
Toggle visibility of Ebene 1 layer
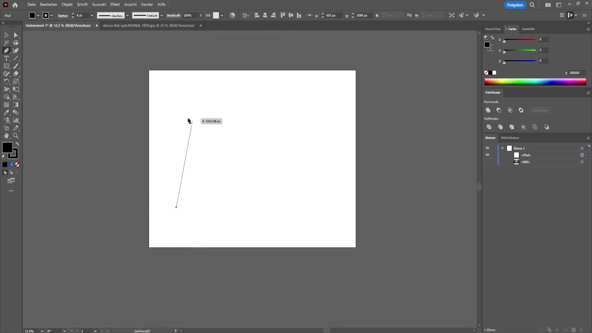coord(487,148)
